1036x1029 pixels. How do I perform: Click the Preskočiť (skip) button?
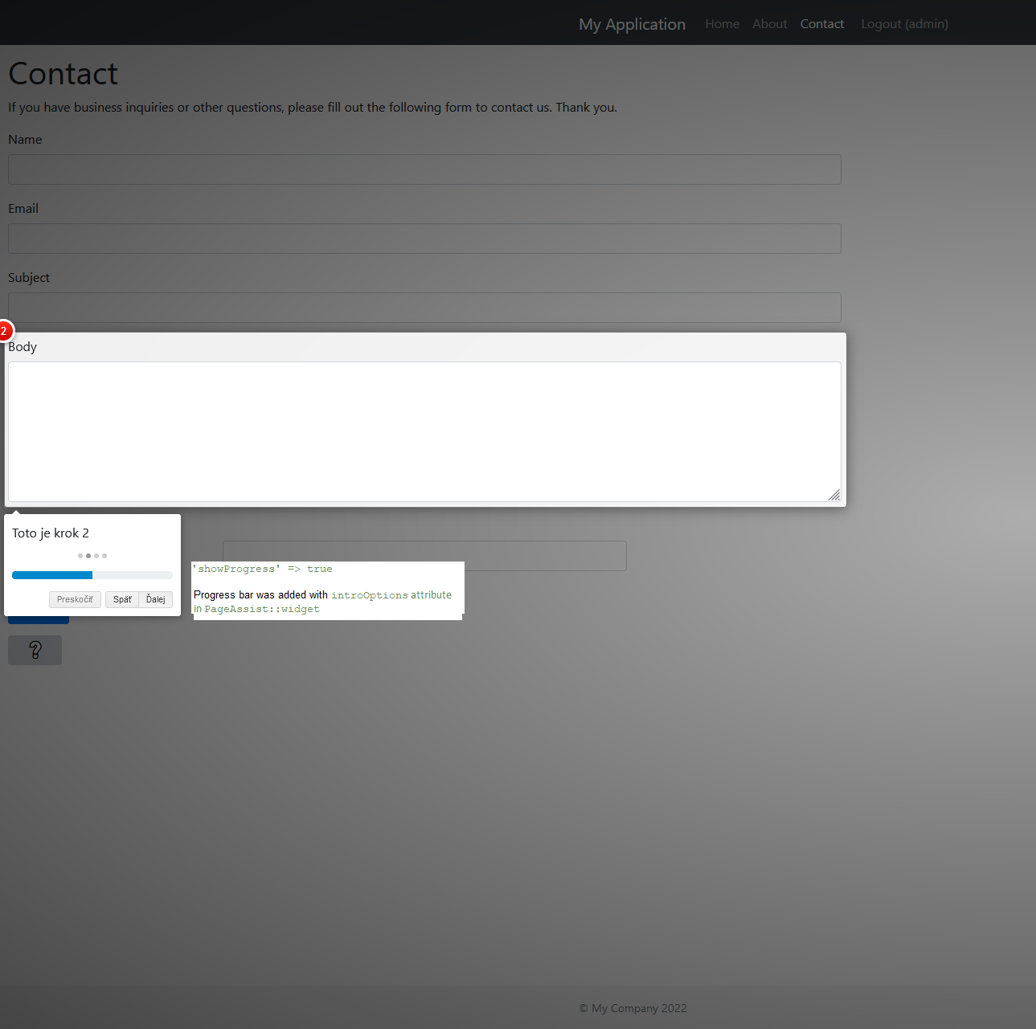75,599
